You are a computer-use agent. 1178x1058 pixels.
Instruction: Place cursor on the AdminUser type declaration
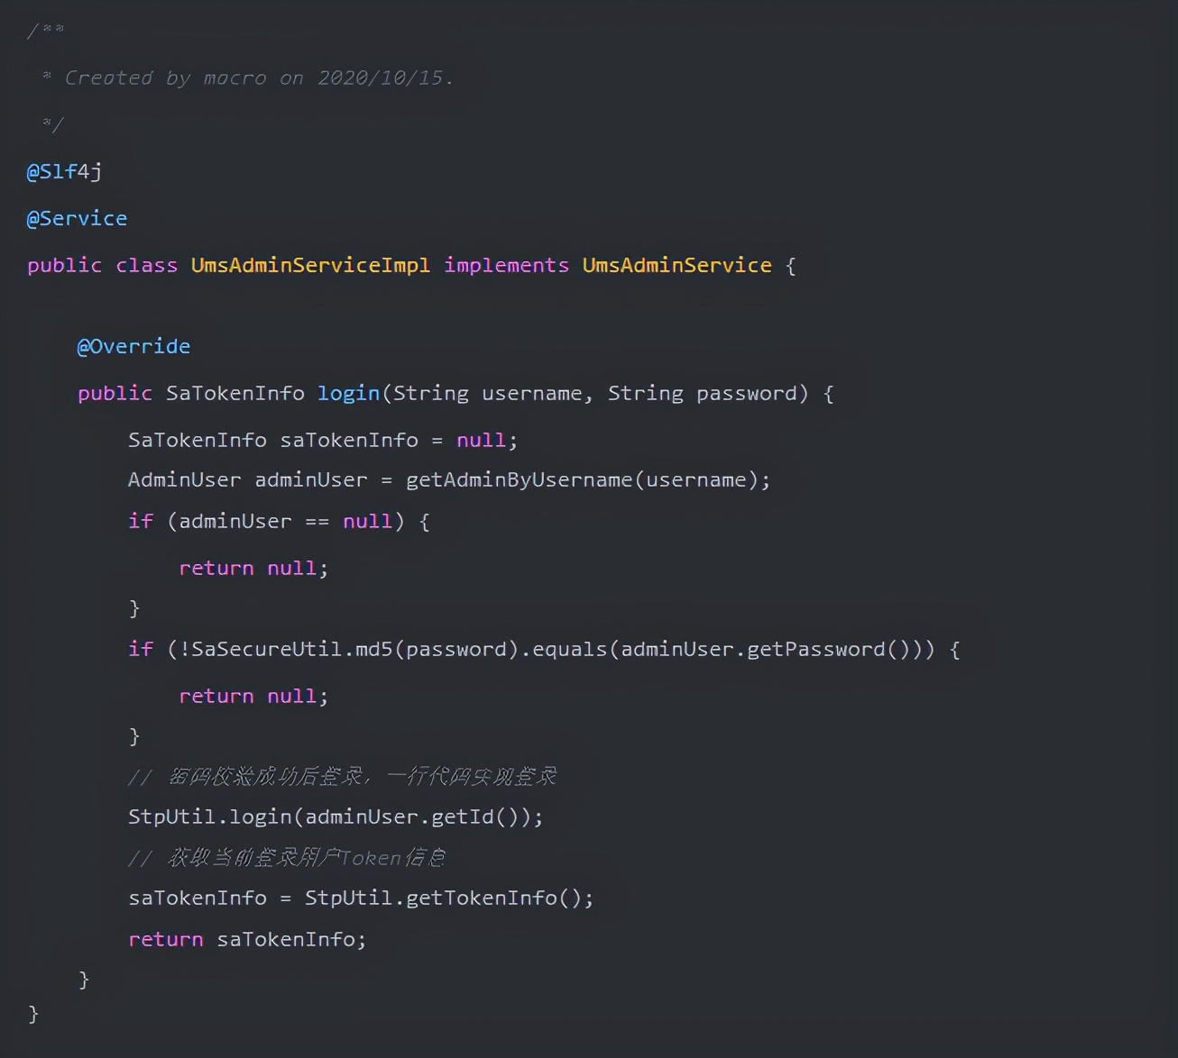point(184,480)
